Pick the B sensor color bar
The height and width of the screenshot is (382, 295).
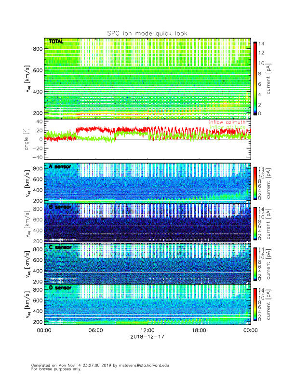(255, 223)
